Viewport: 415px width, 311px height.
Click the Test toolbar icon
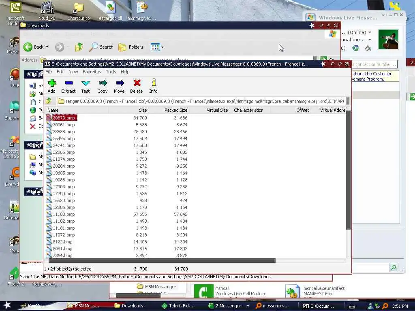tap(86, 86)
